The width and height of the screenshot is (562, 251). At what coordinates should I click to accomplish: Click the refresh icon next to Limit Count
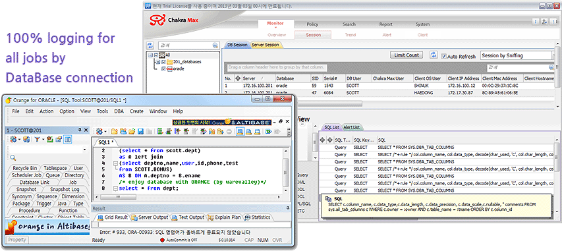434,55
